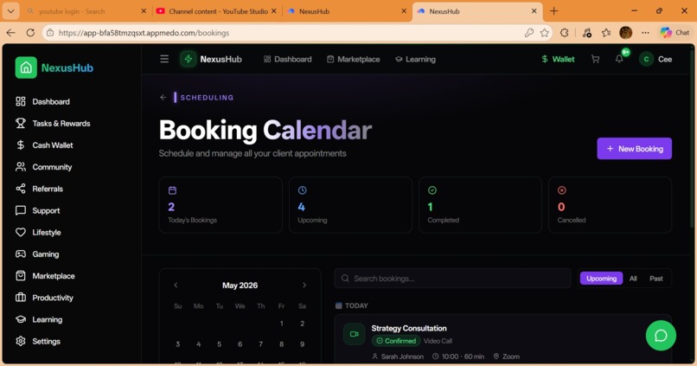Open the Copilot Chat button
This screenshot has width=697, height=366.
coord(675,33)
